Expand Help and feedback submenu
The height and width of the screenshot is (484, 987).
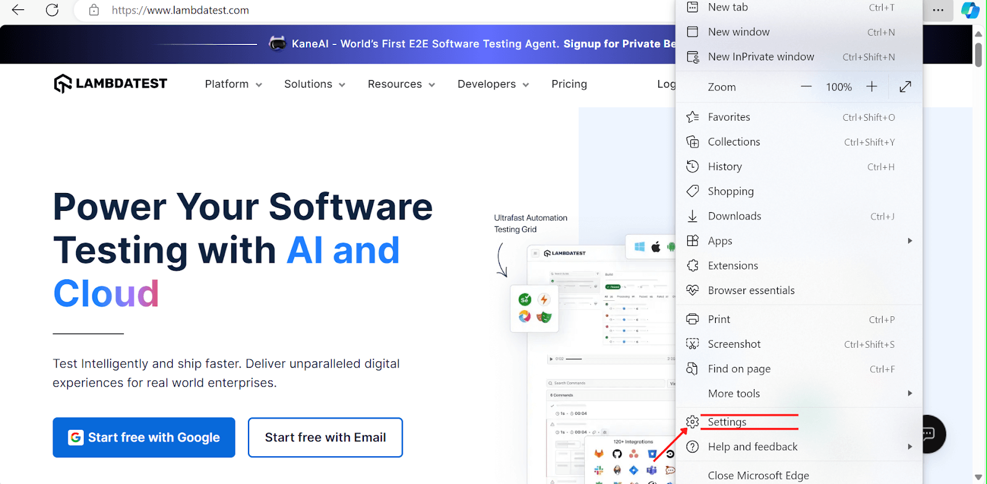point(799,446)
